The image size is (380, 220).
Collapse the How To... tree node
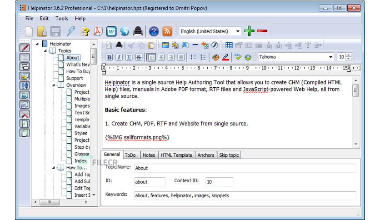53,168
